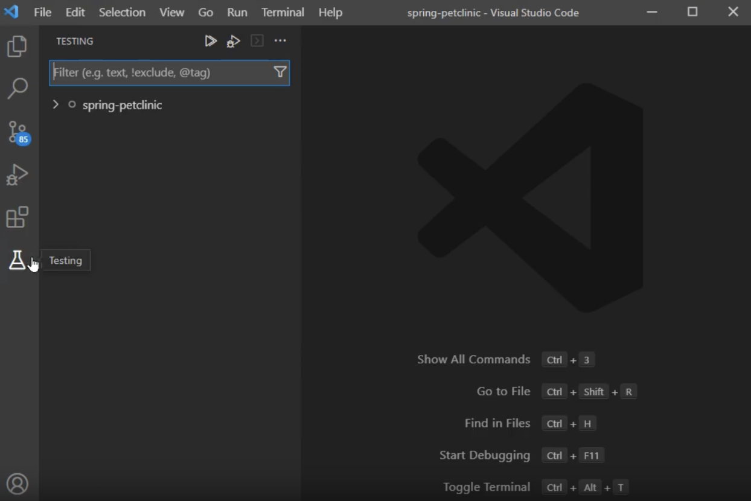Close the Visual Studio Code window
The width and height of the screenshot is (751, 501).
point(733,11)
